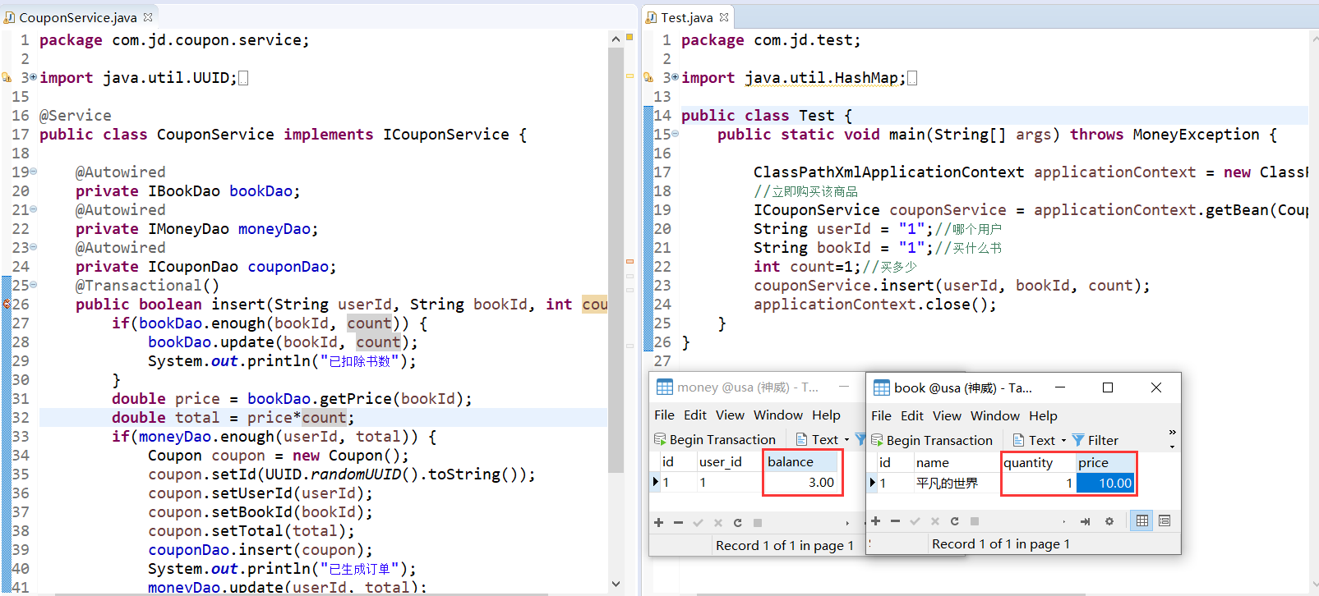Click folded imports box after java.util.HashMap
This screenshot has height=596, width=1319.
(x=912, y=78)
